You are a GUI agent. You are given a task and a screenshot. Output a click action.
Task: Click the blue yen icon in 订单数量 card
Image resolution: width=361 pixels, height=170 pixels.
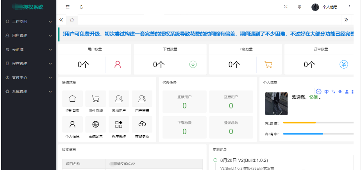tap(344, 65)
